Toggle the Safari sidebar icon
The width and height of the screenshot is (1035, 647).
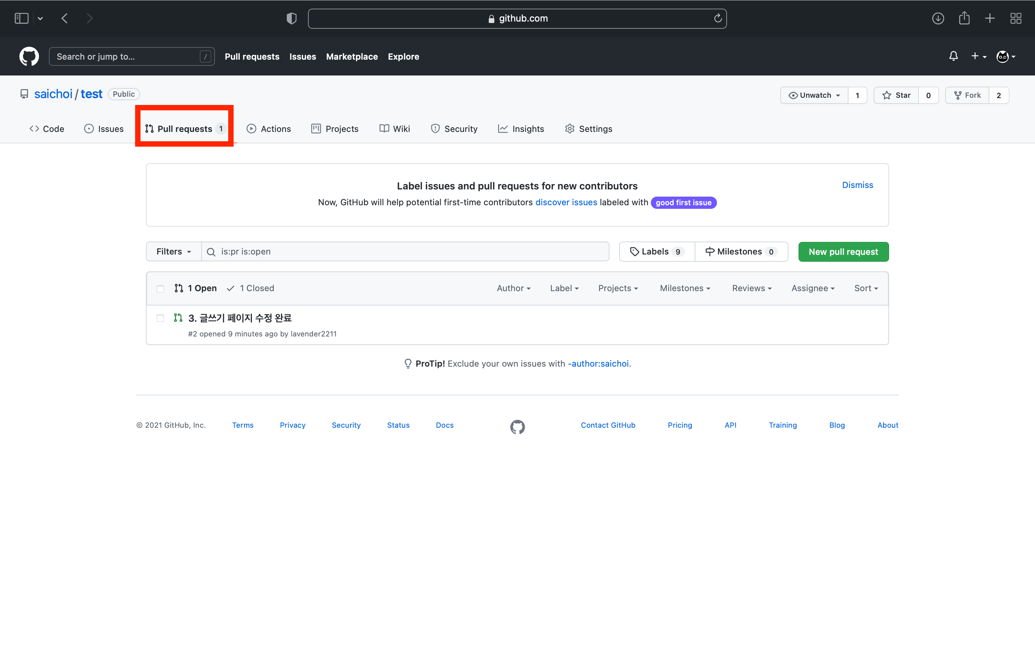tap(22, 18)
